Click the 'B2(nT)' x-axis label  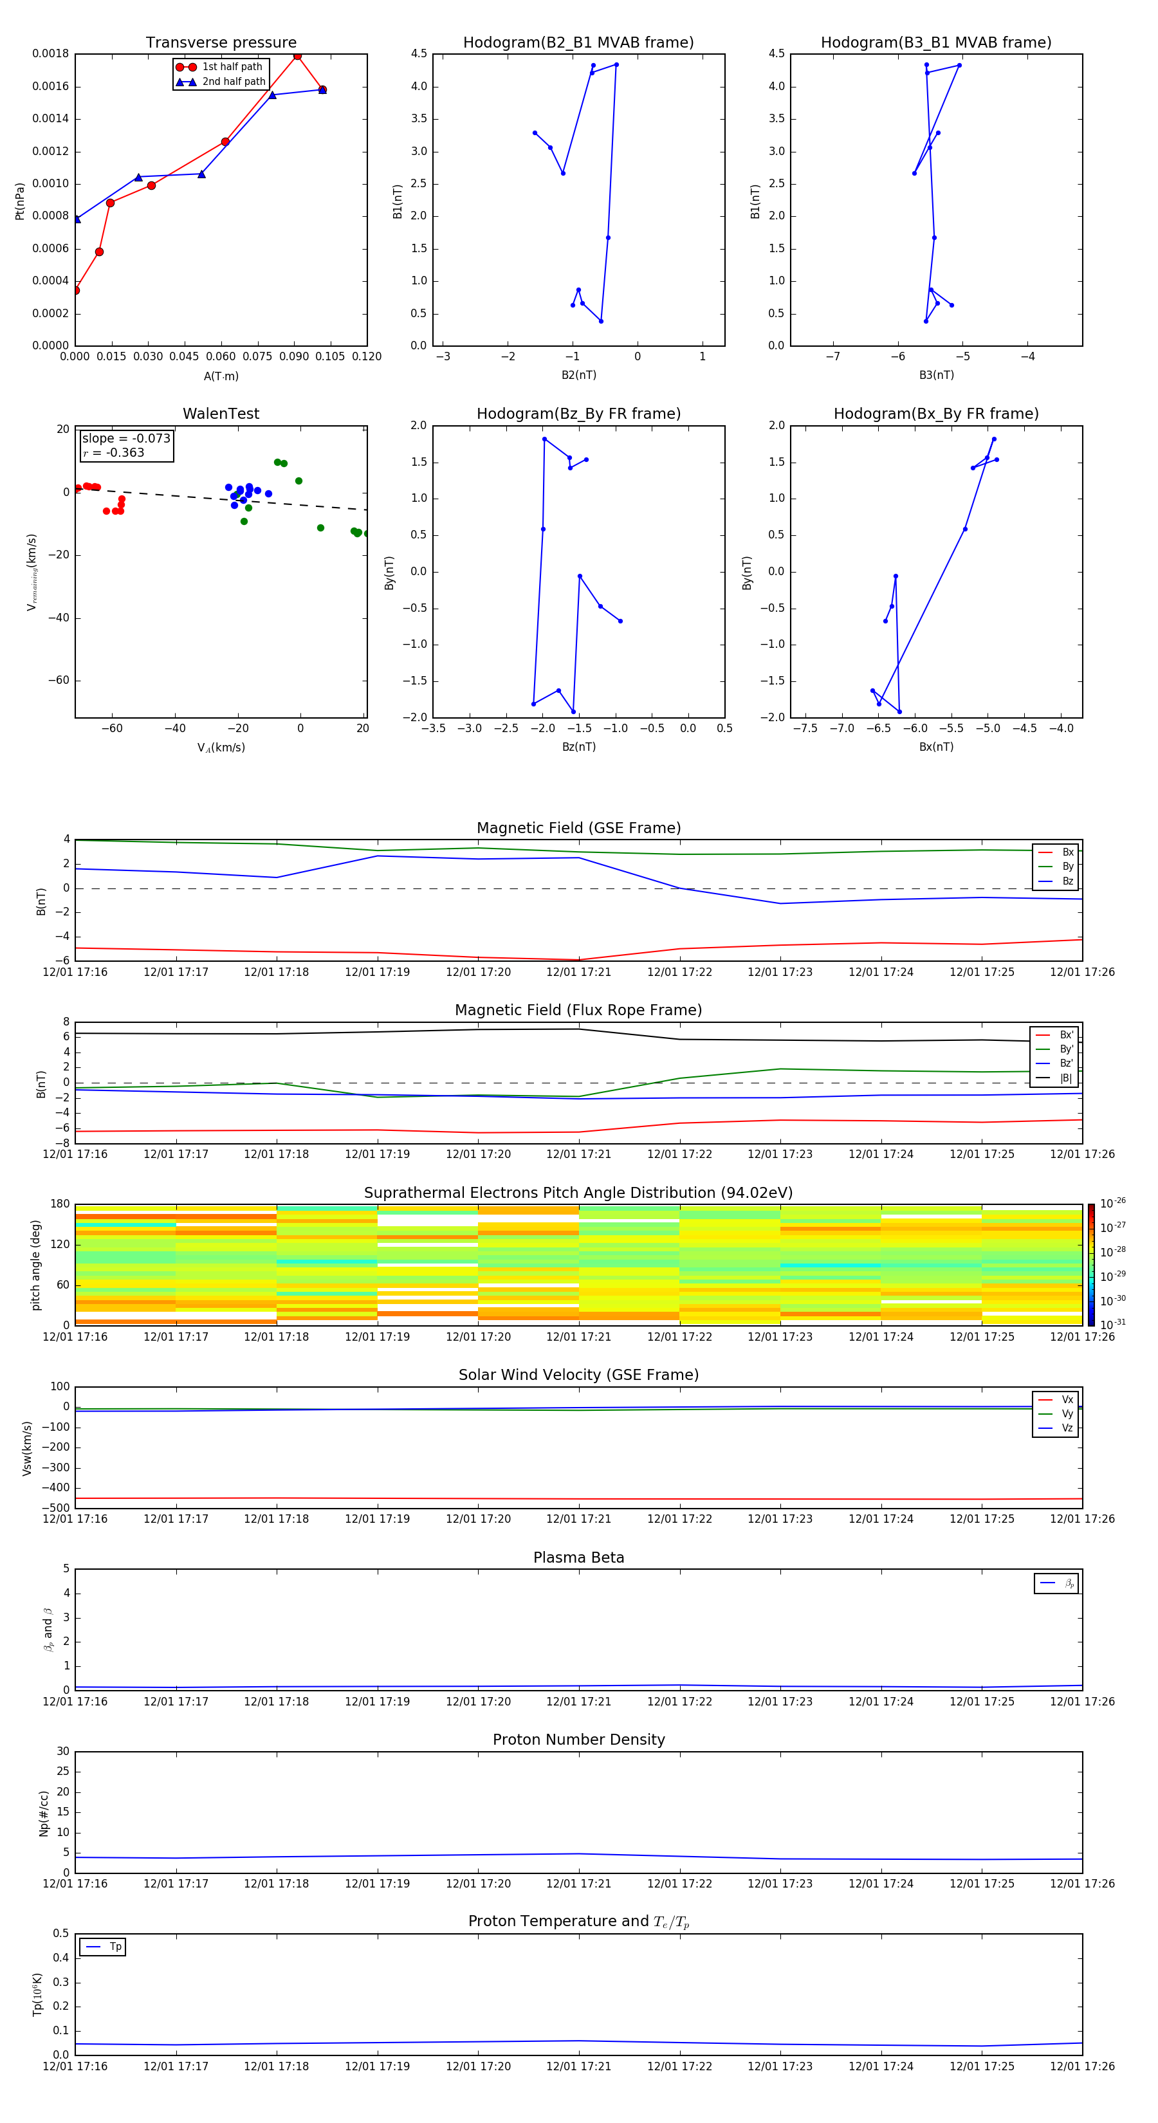coord(578,375)
